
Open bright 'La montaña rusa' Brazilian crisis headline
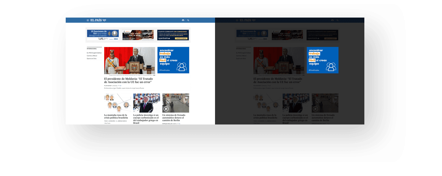pos(116,116)
